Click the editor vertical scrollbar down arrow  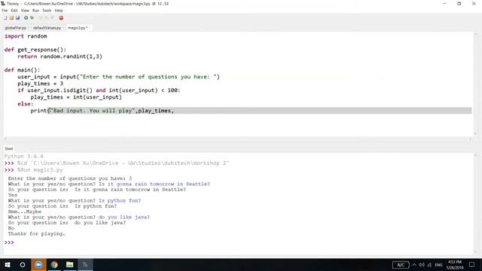[x=475, y=134]
